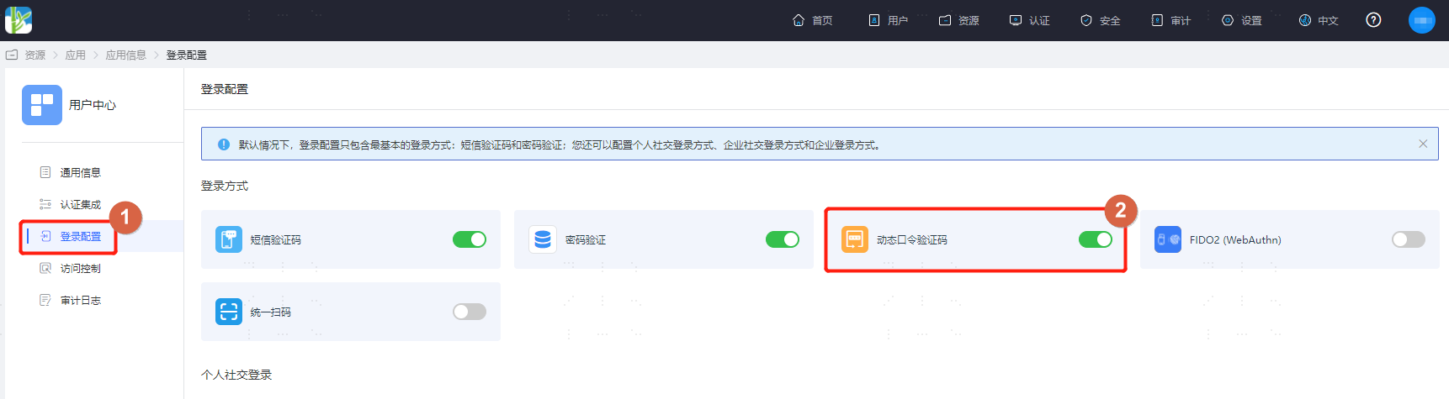This screenshot has height=399, width=1449.
Task: Click the folder icon beside 资源
Action: pyautogui.click(x=945, y=20)
